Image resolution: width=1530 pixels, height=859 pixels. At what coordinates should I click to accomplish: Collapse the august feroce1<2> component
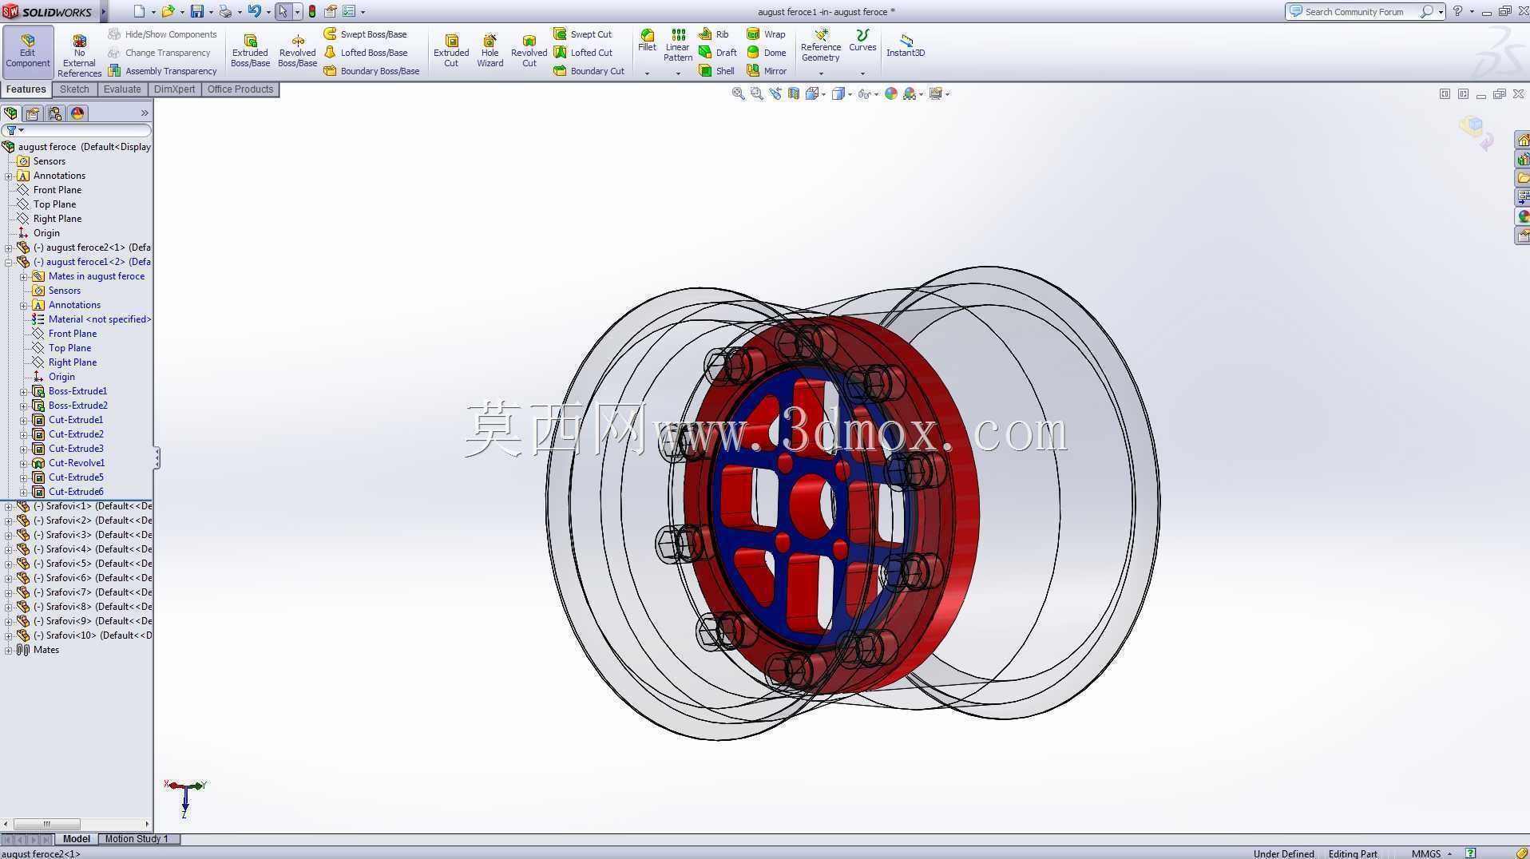pyautogui.click(x=9, y=262)
